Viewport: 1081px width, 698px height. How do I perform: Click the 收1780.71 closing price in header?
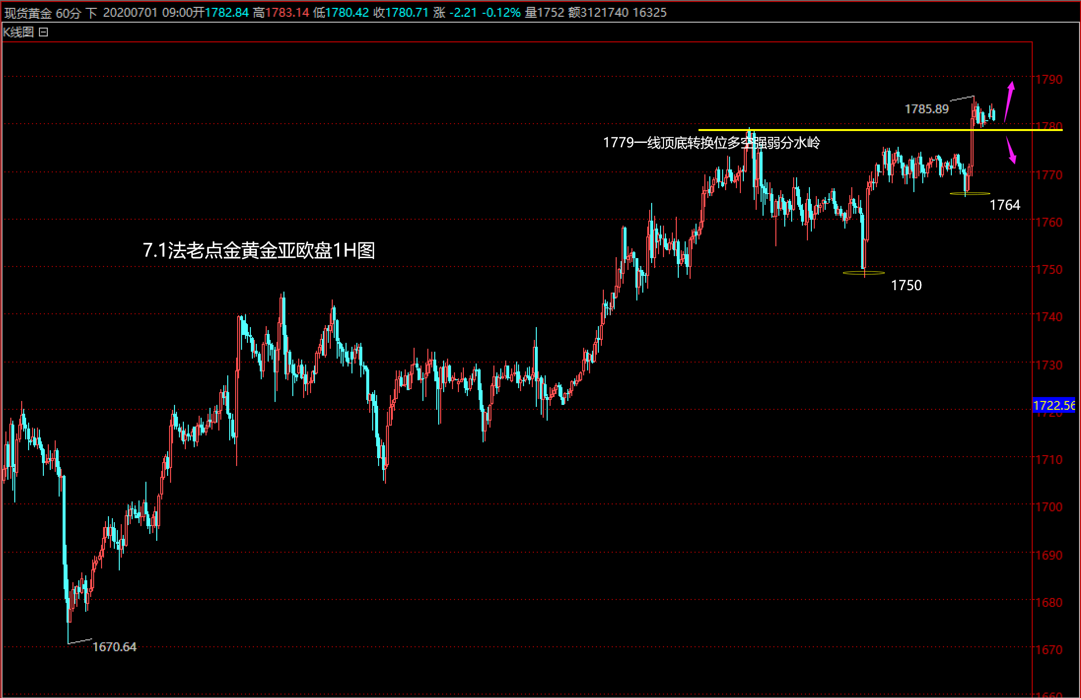click(x=401, y=13)
